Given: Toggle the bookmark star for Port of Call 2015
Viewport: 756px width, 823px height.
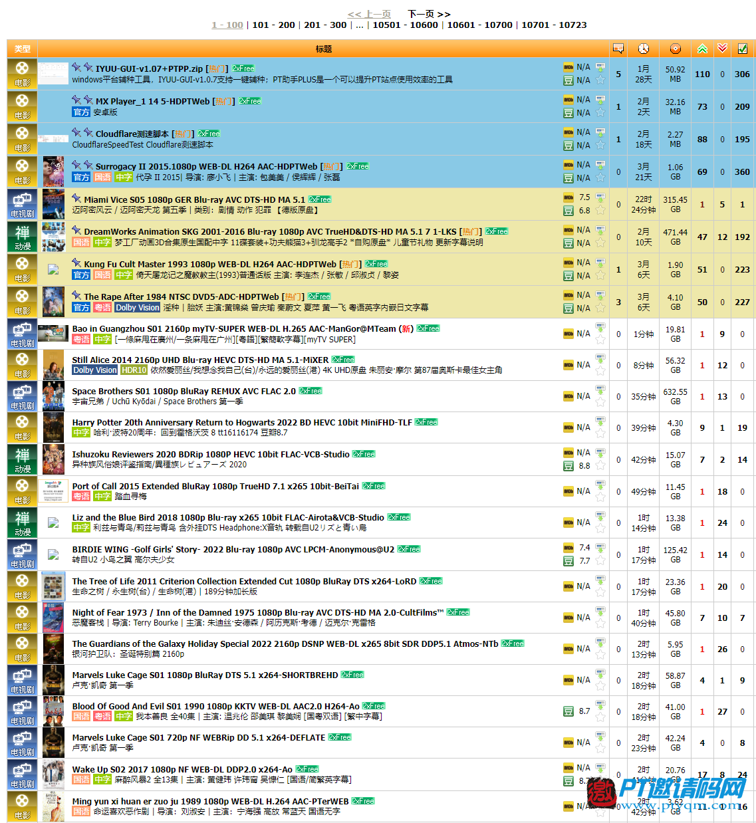Looking at the screenshot, I should 600,497.
